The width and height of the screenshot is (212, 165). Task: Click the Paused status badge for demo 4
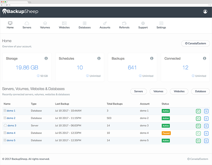(x=166, y=133)
